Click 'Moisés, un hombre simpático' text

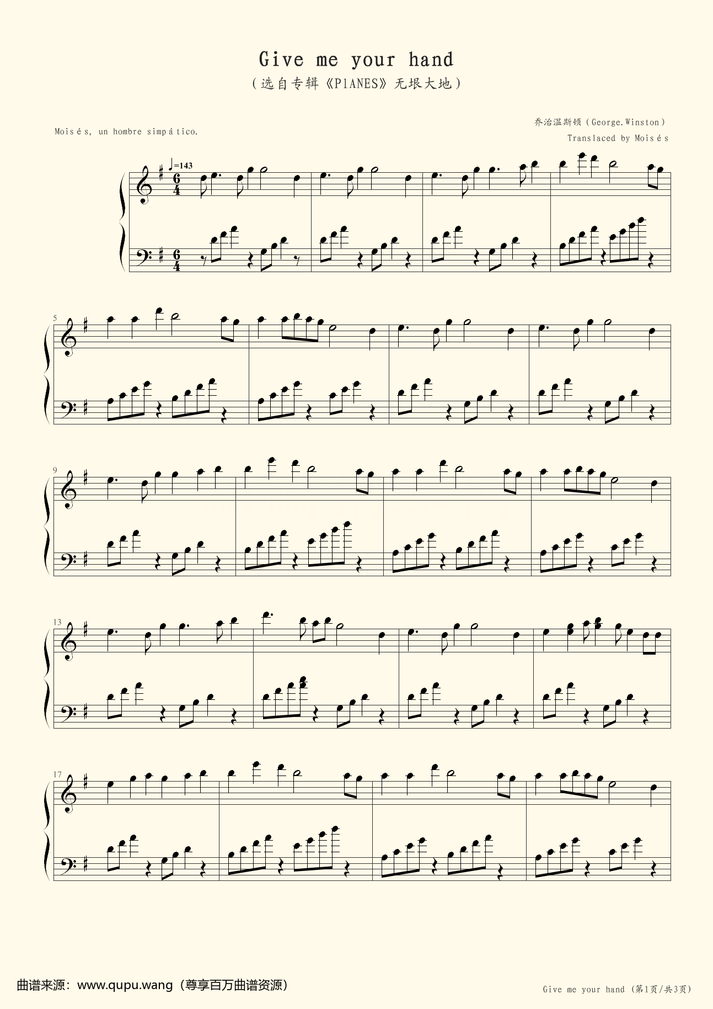coord(126,131)
